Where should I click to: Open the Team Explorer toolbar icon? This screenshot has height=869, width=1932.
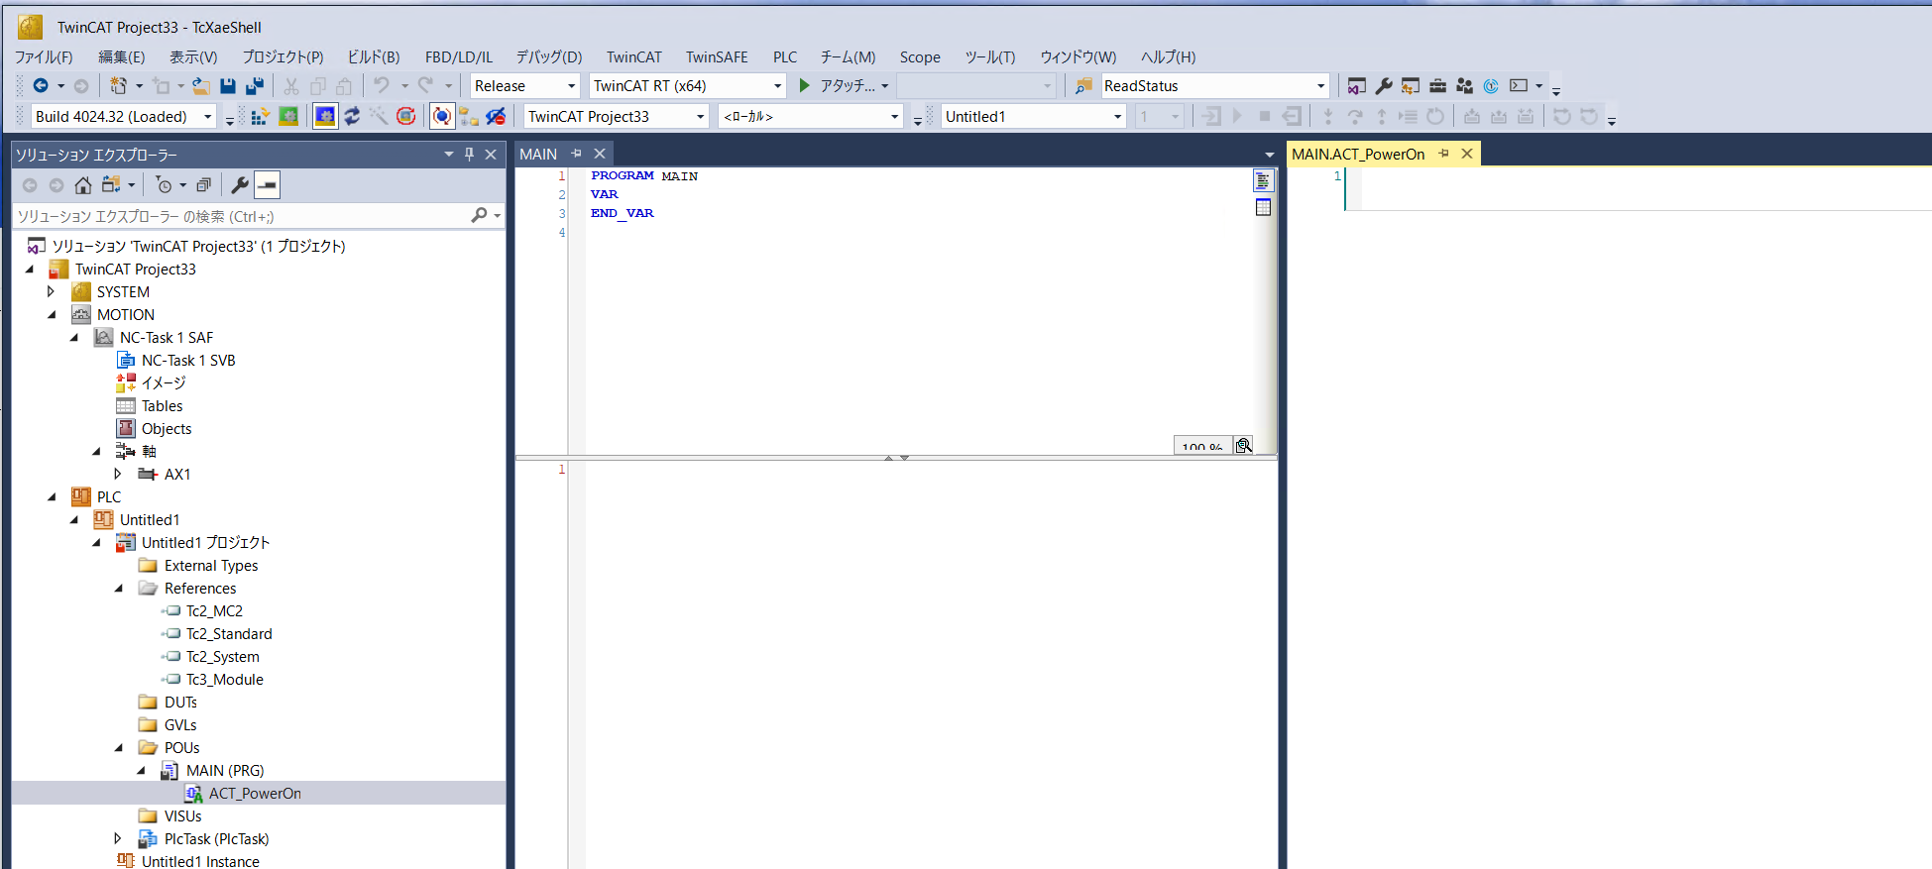pos(1464,86)
